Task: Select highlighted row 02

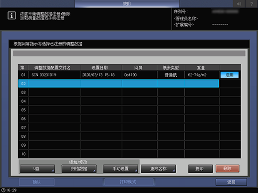Action: pos(119,84)
